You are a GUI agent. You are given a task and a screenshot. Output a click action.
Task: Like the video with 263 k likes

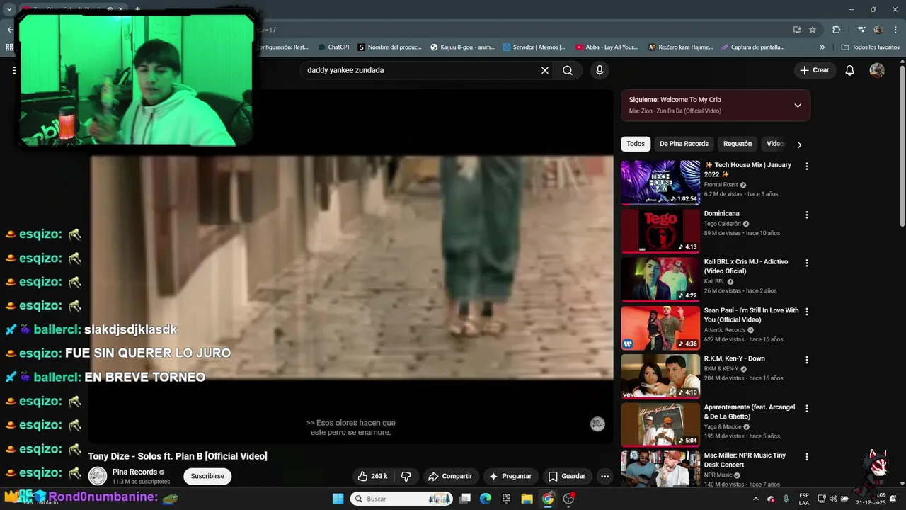pos(372,476)
